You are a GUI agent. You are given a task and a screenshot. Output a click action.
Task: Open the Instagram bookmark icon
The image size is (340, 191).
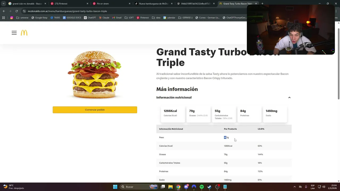click(x=12, y=18)
